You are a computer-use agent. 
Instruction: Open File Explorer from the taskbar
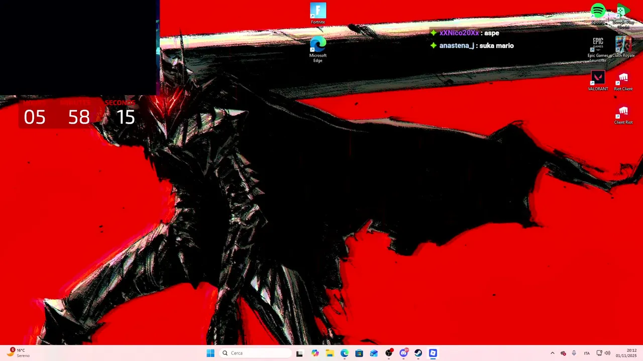tap(330, 353)
